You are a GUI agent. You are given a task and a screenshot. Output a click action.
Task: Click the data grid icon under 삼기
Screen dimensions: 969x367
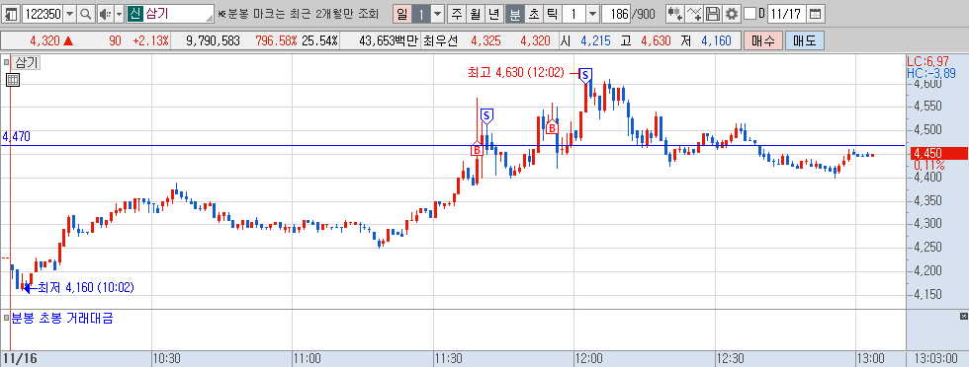[x=12, y=80]
